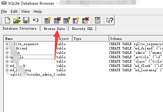This screenshot has width=163, height=112.
Task: Open database with folder icon
Action: [17, 20]
